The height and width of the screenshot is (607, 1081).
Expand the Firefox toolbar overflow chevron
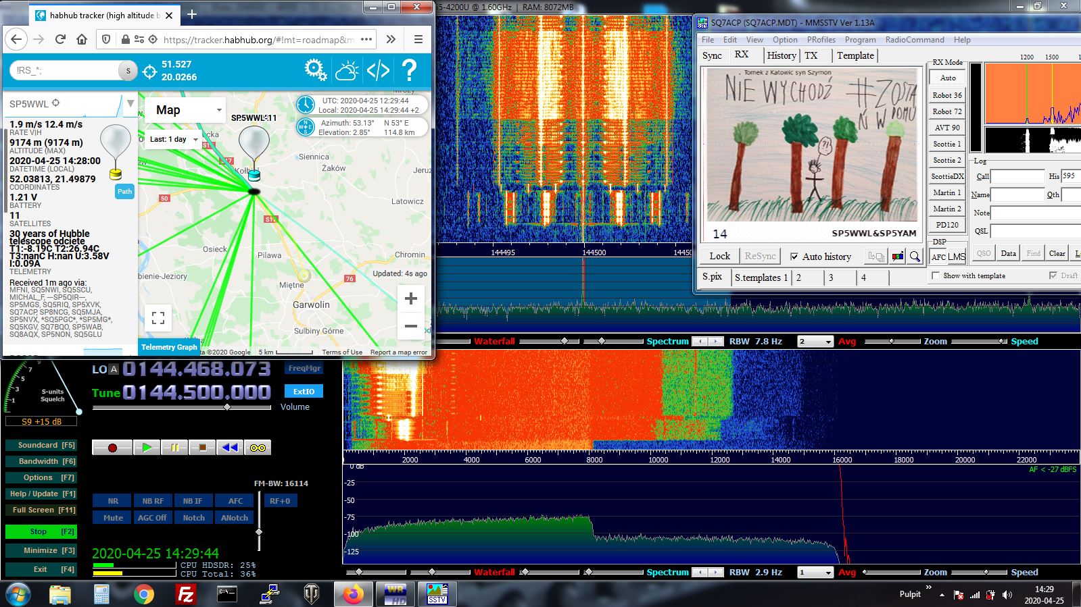click(391, 39)
